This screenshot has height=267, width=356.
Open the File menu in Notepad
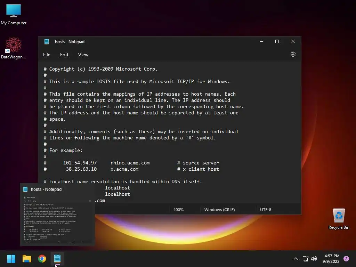tap(47, 55)
